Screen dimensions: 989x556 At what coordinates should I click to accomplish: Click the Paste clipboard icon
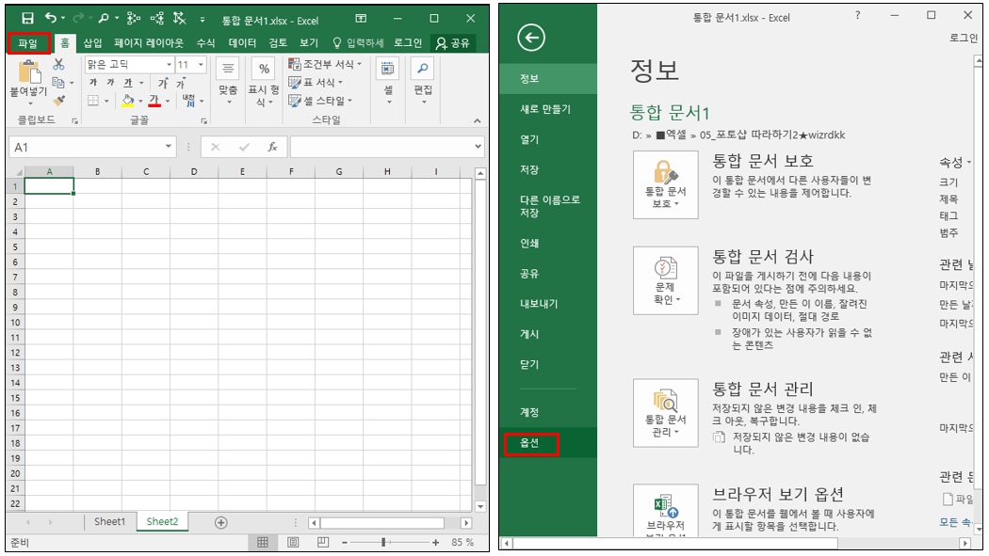29,71
